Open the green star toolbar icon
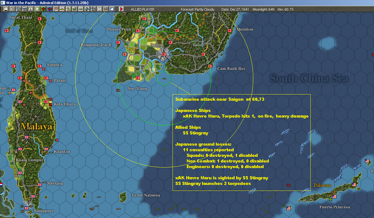 point(37,9)
